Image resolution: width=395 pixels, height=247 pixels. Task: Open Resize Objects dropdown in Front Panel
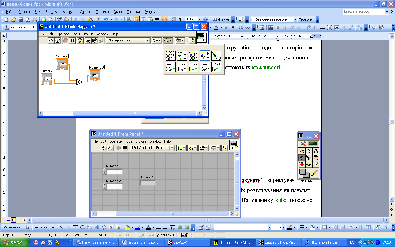tap(204, 148)
